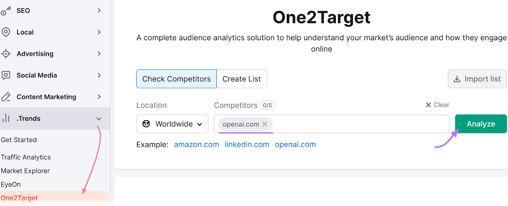508x206 pixels.
Task: Click the Content Marketing pencil icon
Action: pos(6,97)
